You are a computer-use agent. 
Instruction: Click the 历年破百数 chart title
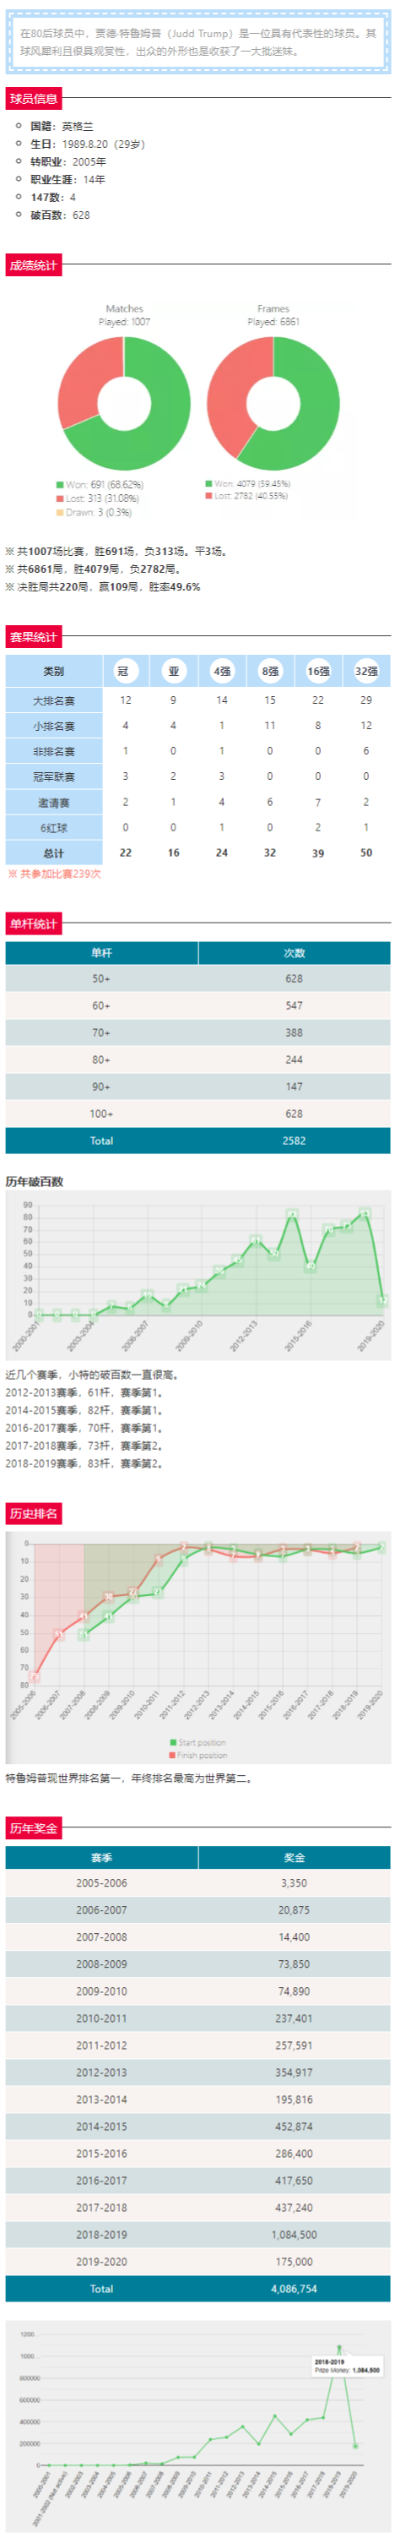click(35, 1181)
